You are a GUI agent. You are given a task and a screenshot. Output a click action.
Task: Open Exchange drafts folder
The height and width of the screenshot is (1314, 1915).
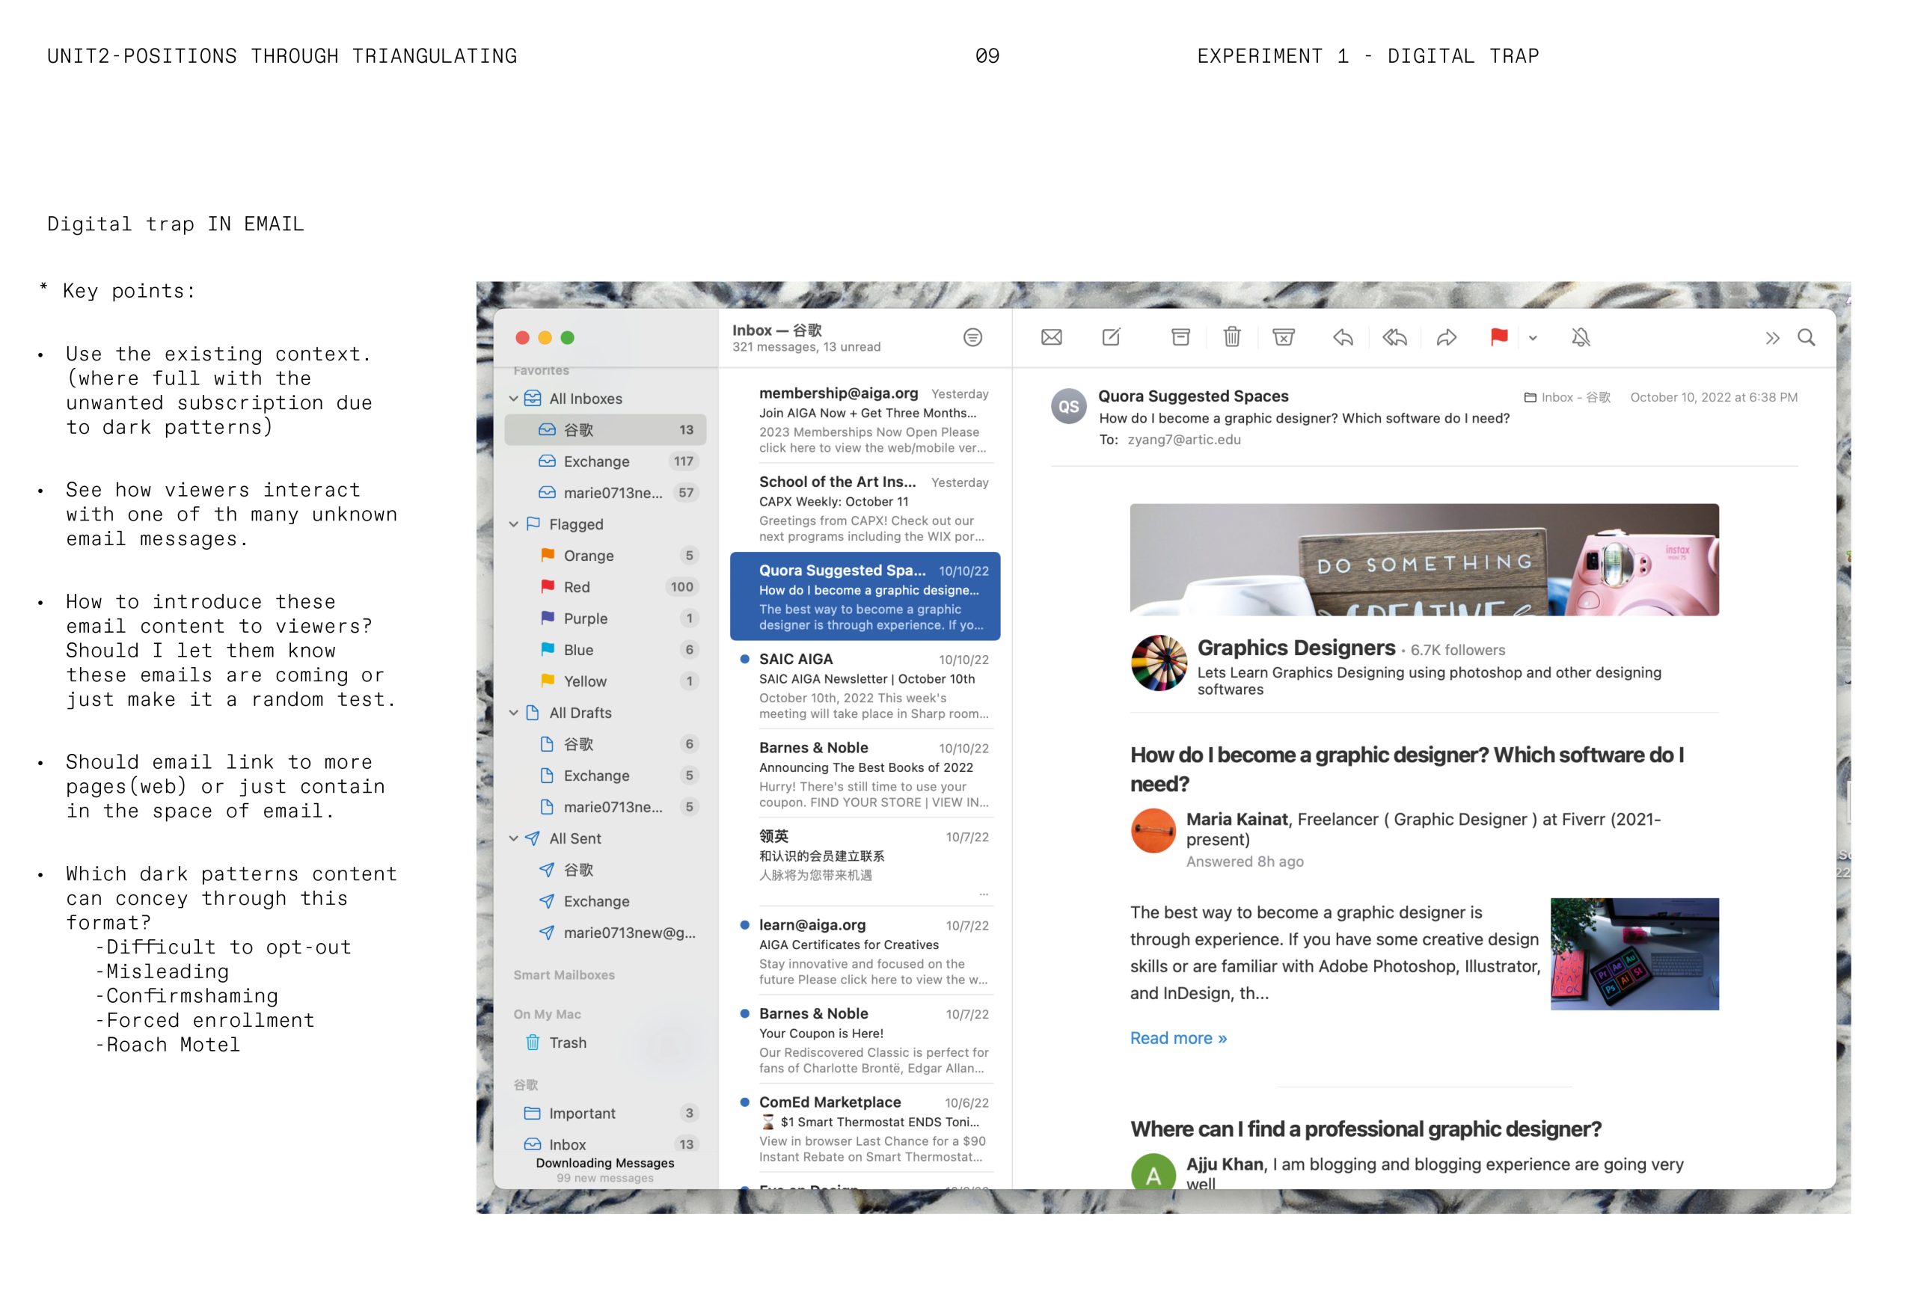[x=606, y=776]
